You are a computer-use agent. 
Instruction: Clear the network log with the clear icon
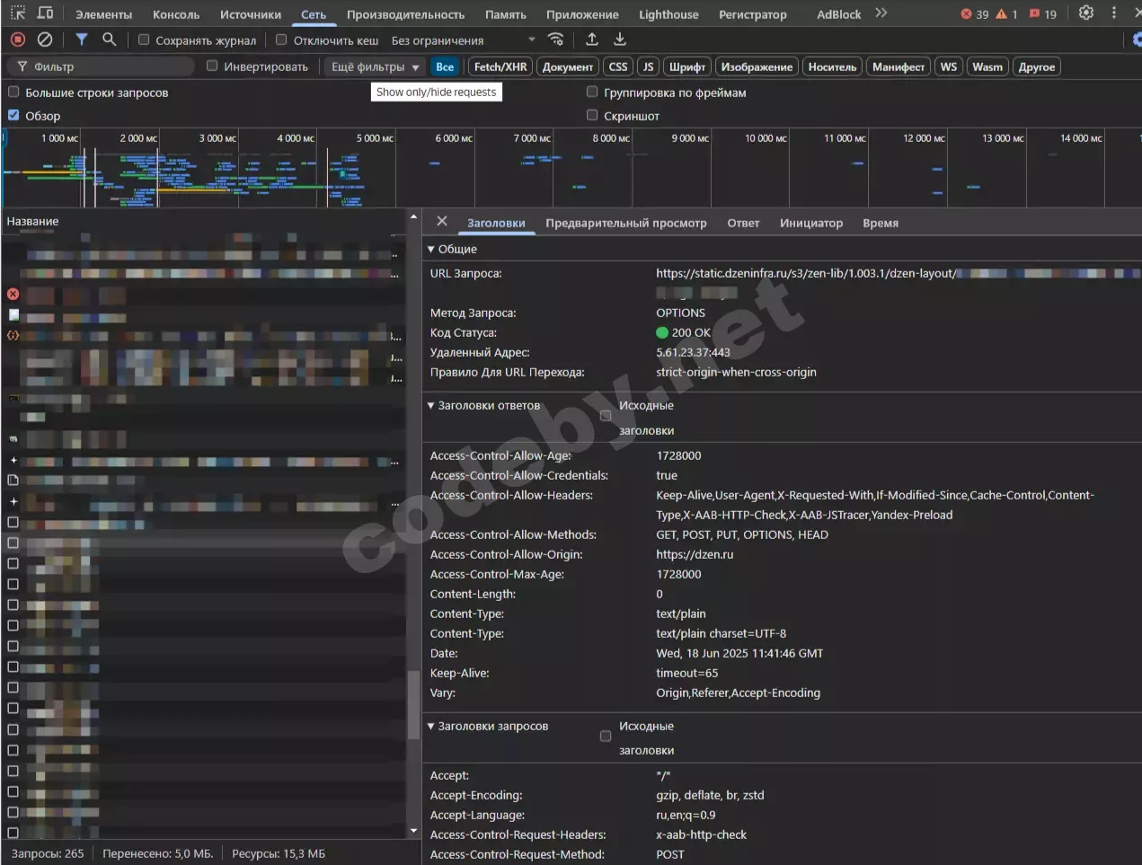(45, 40)
